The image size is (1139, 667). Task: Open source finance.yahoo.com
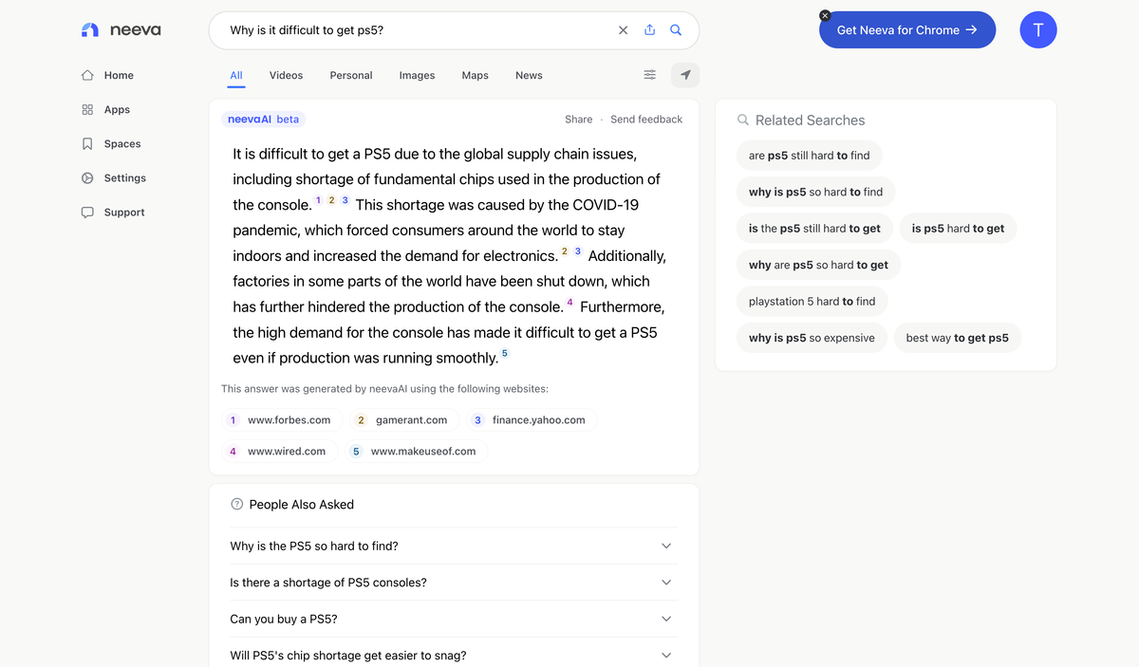(x=532, y=420)
